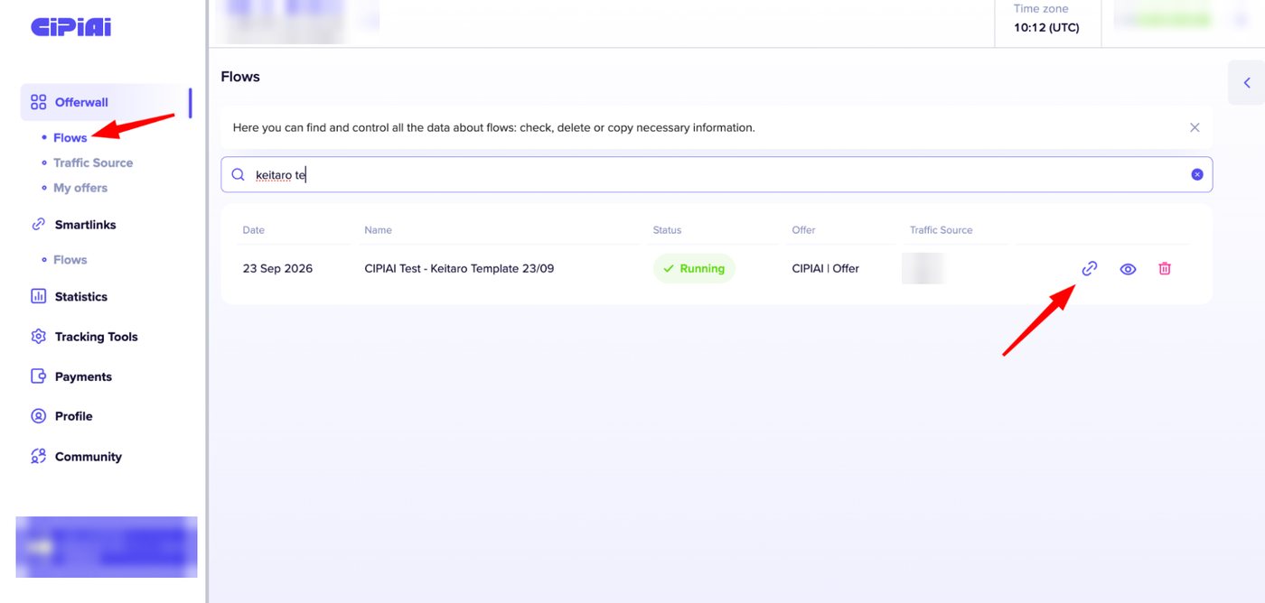This screenshot has height=603, width=1265.
Task: Click the time zone 10:12 (UTC) display
Action: (x=1046, y=27)
